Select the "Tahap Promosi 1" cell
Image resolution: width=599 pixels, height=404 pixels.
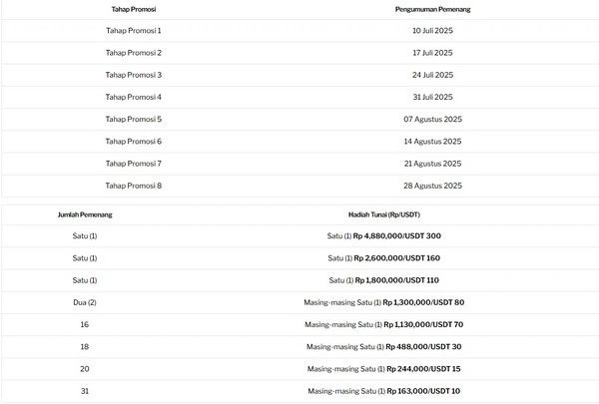pyautogui.click(x=133, y=31)
